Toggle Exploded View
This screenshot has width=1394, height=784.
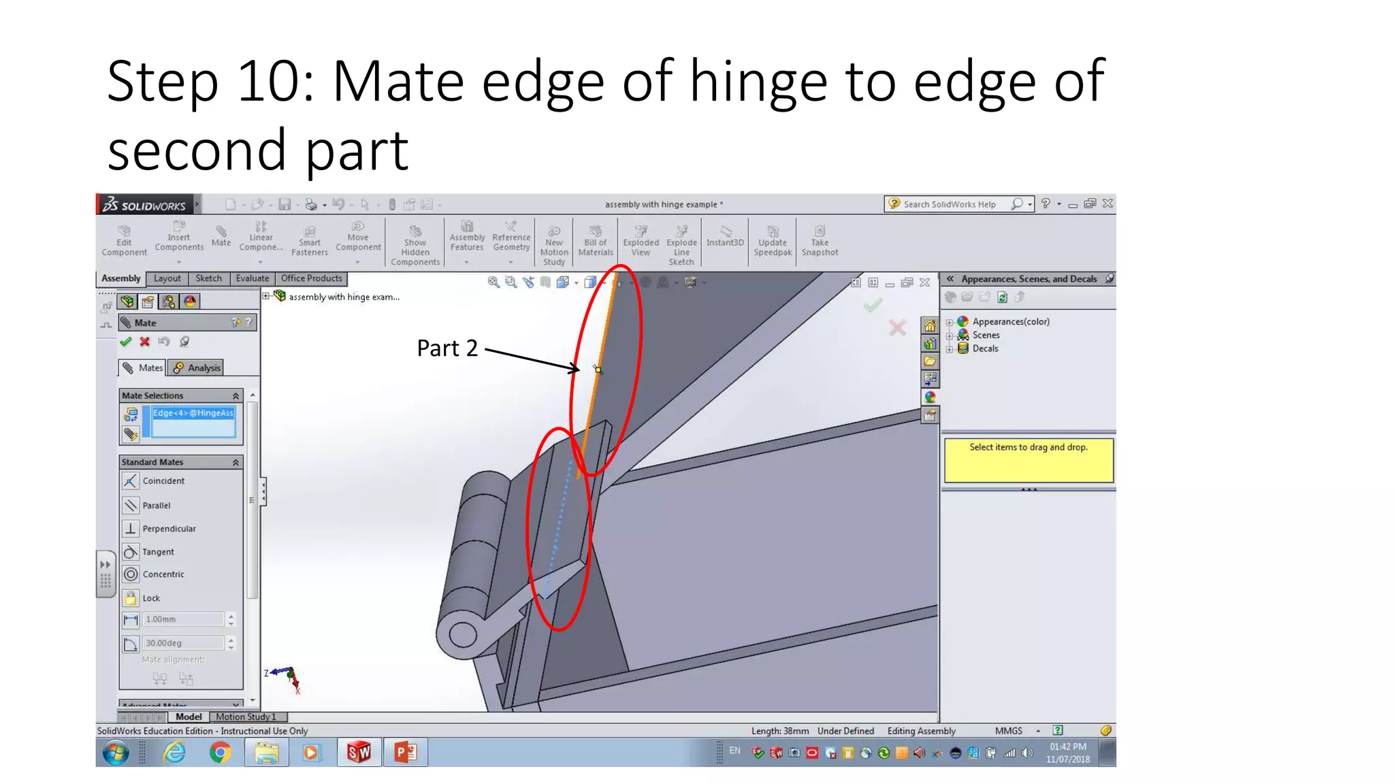pos(641,241)
